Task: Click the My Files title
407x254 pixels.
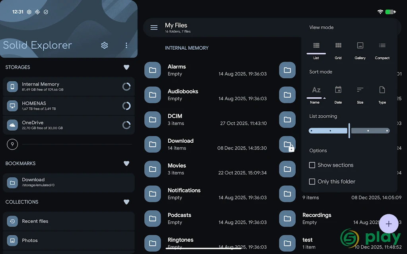Action: (176, 25)
